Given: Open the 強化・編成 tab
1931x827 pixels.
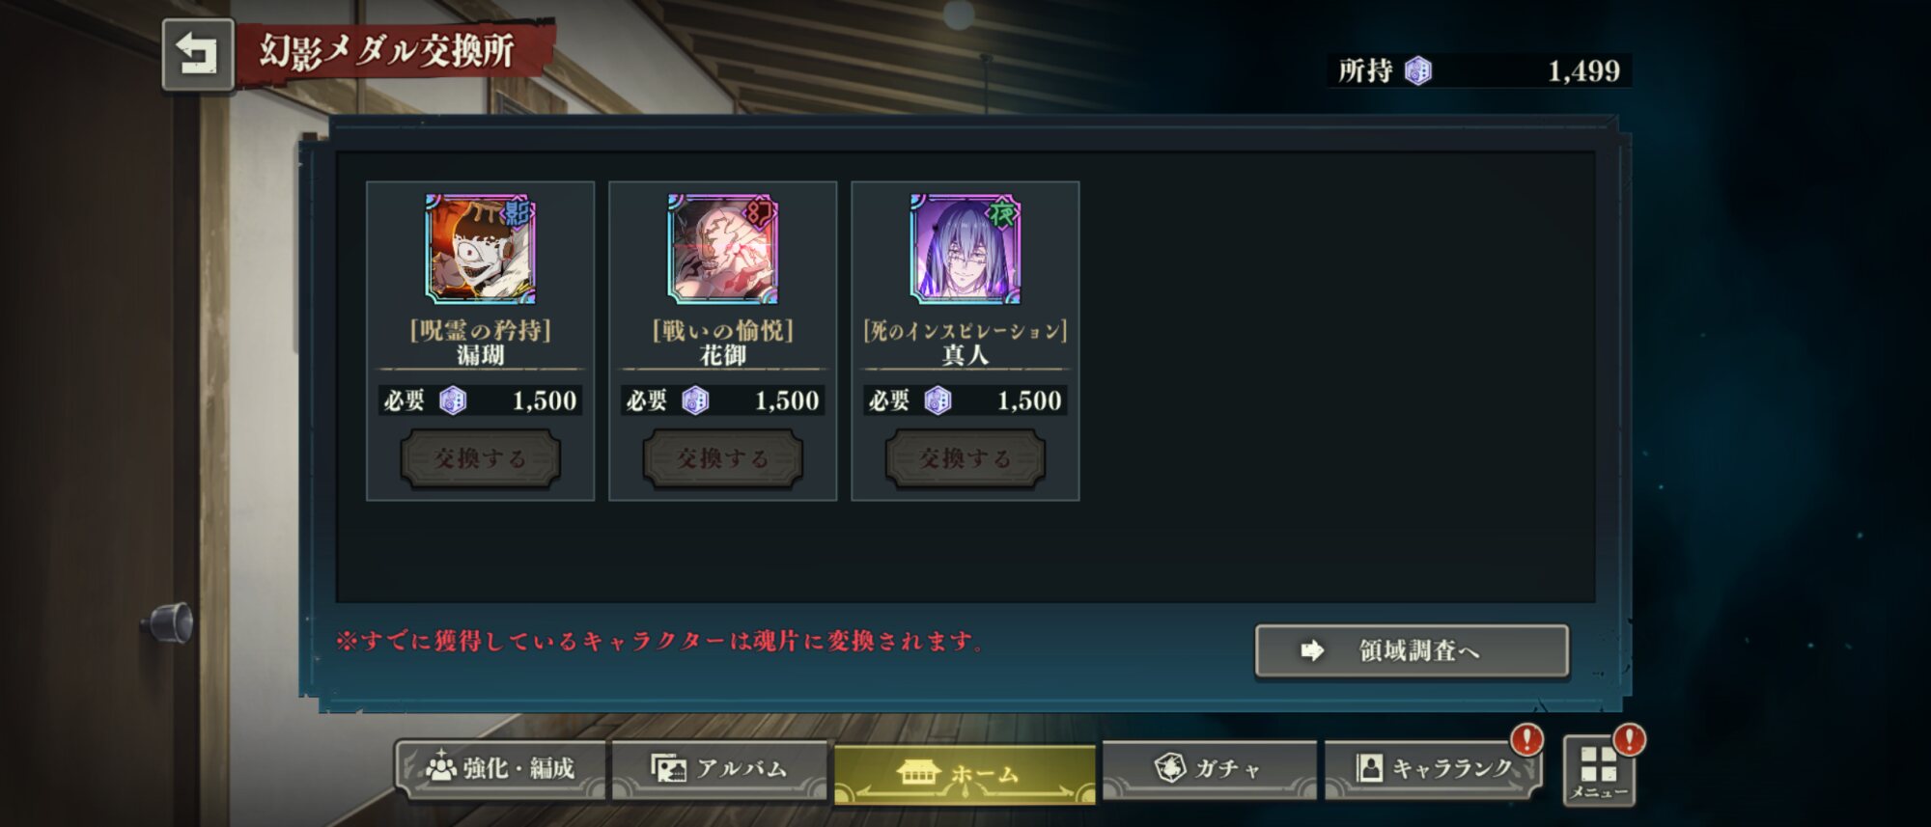Looking at the screenshot, I should click(x=501, y=769).
